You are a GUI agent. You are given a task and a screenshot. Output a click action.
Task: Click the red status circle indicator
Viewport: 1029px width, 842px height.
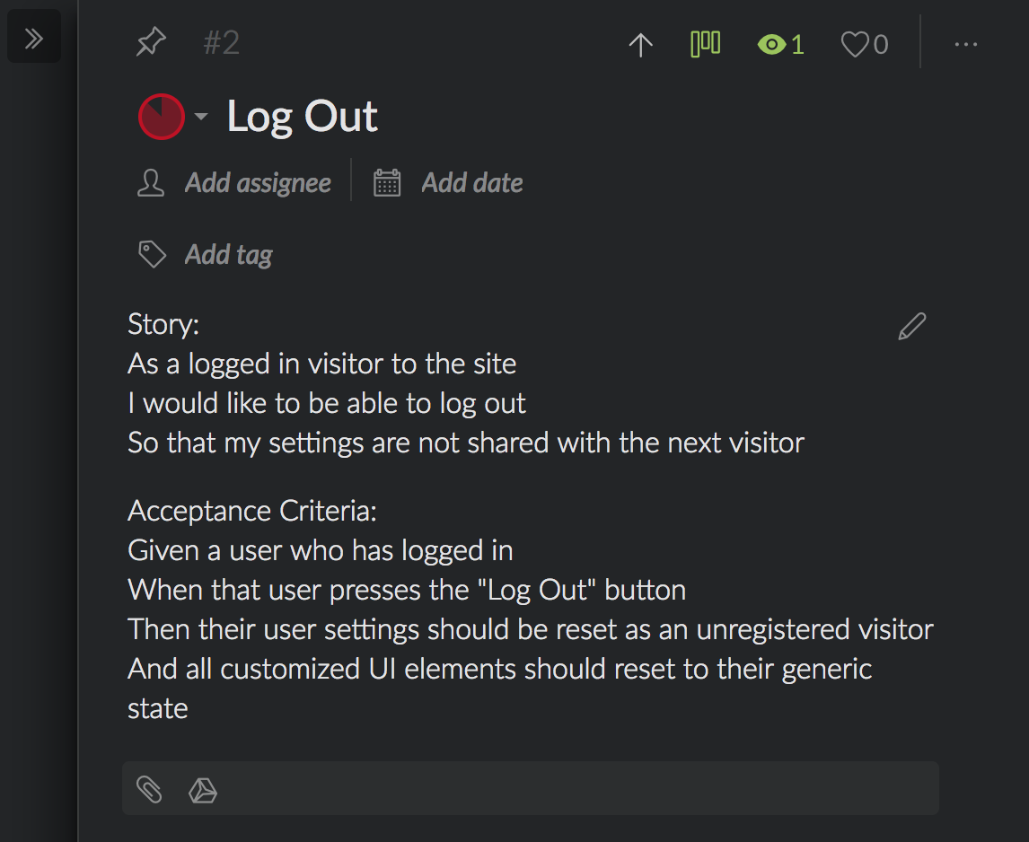162,117
